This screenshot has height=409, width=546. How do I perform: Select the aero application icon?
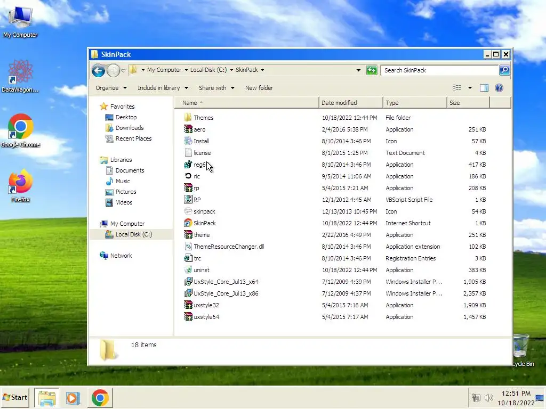pyautogui.click(x=188, y=129)
